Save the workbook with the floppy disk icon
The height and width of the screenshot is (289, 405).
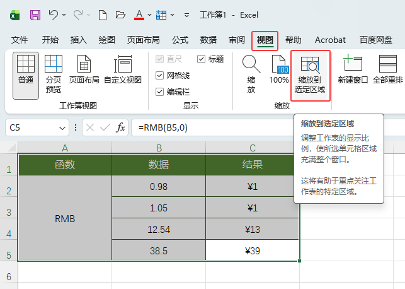click(x=35, y=15)
